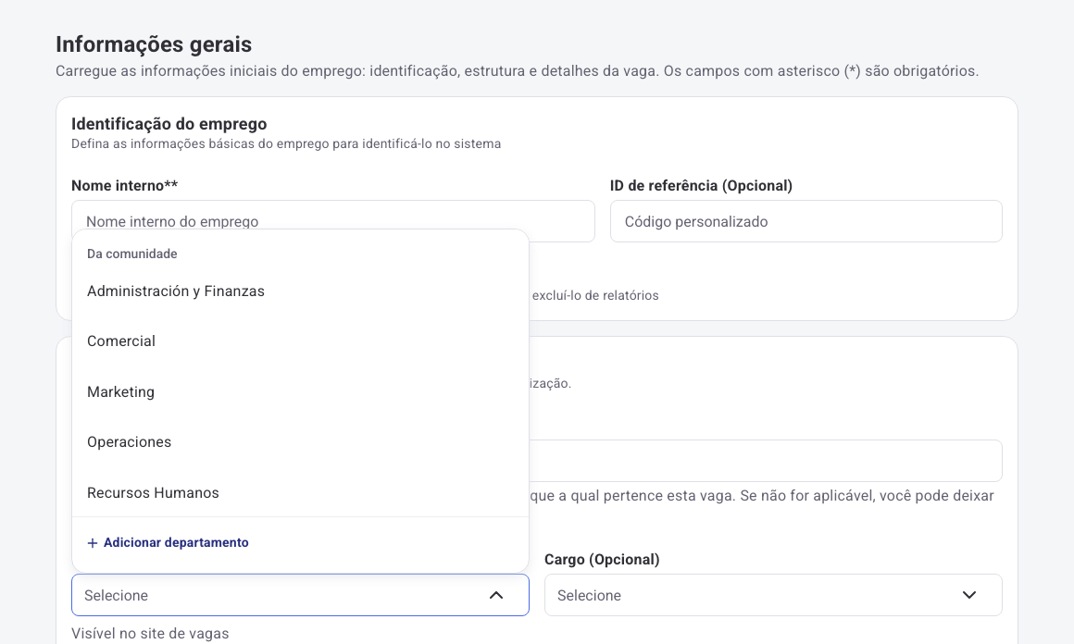Click the Cargo (Opcional) label
The height and width of the screenshot is (644, 1074).
602,560
